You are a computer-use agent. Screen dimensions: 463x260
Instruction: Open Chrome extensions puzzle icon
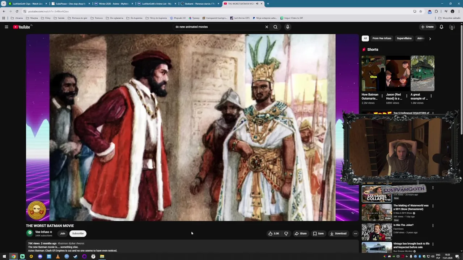click(436, 11)
